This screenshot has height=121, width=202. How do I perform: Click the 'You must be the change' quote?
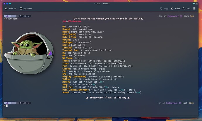click(108, 19)
